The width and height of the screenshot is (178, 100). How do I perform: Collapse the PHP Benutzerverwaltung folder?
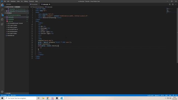[17, 15]
